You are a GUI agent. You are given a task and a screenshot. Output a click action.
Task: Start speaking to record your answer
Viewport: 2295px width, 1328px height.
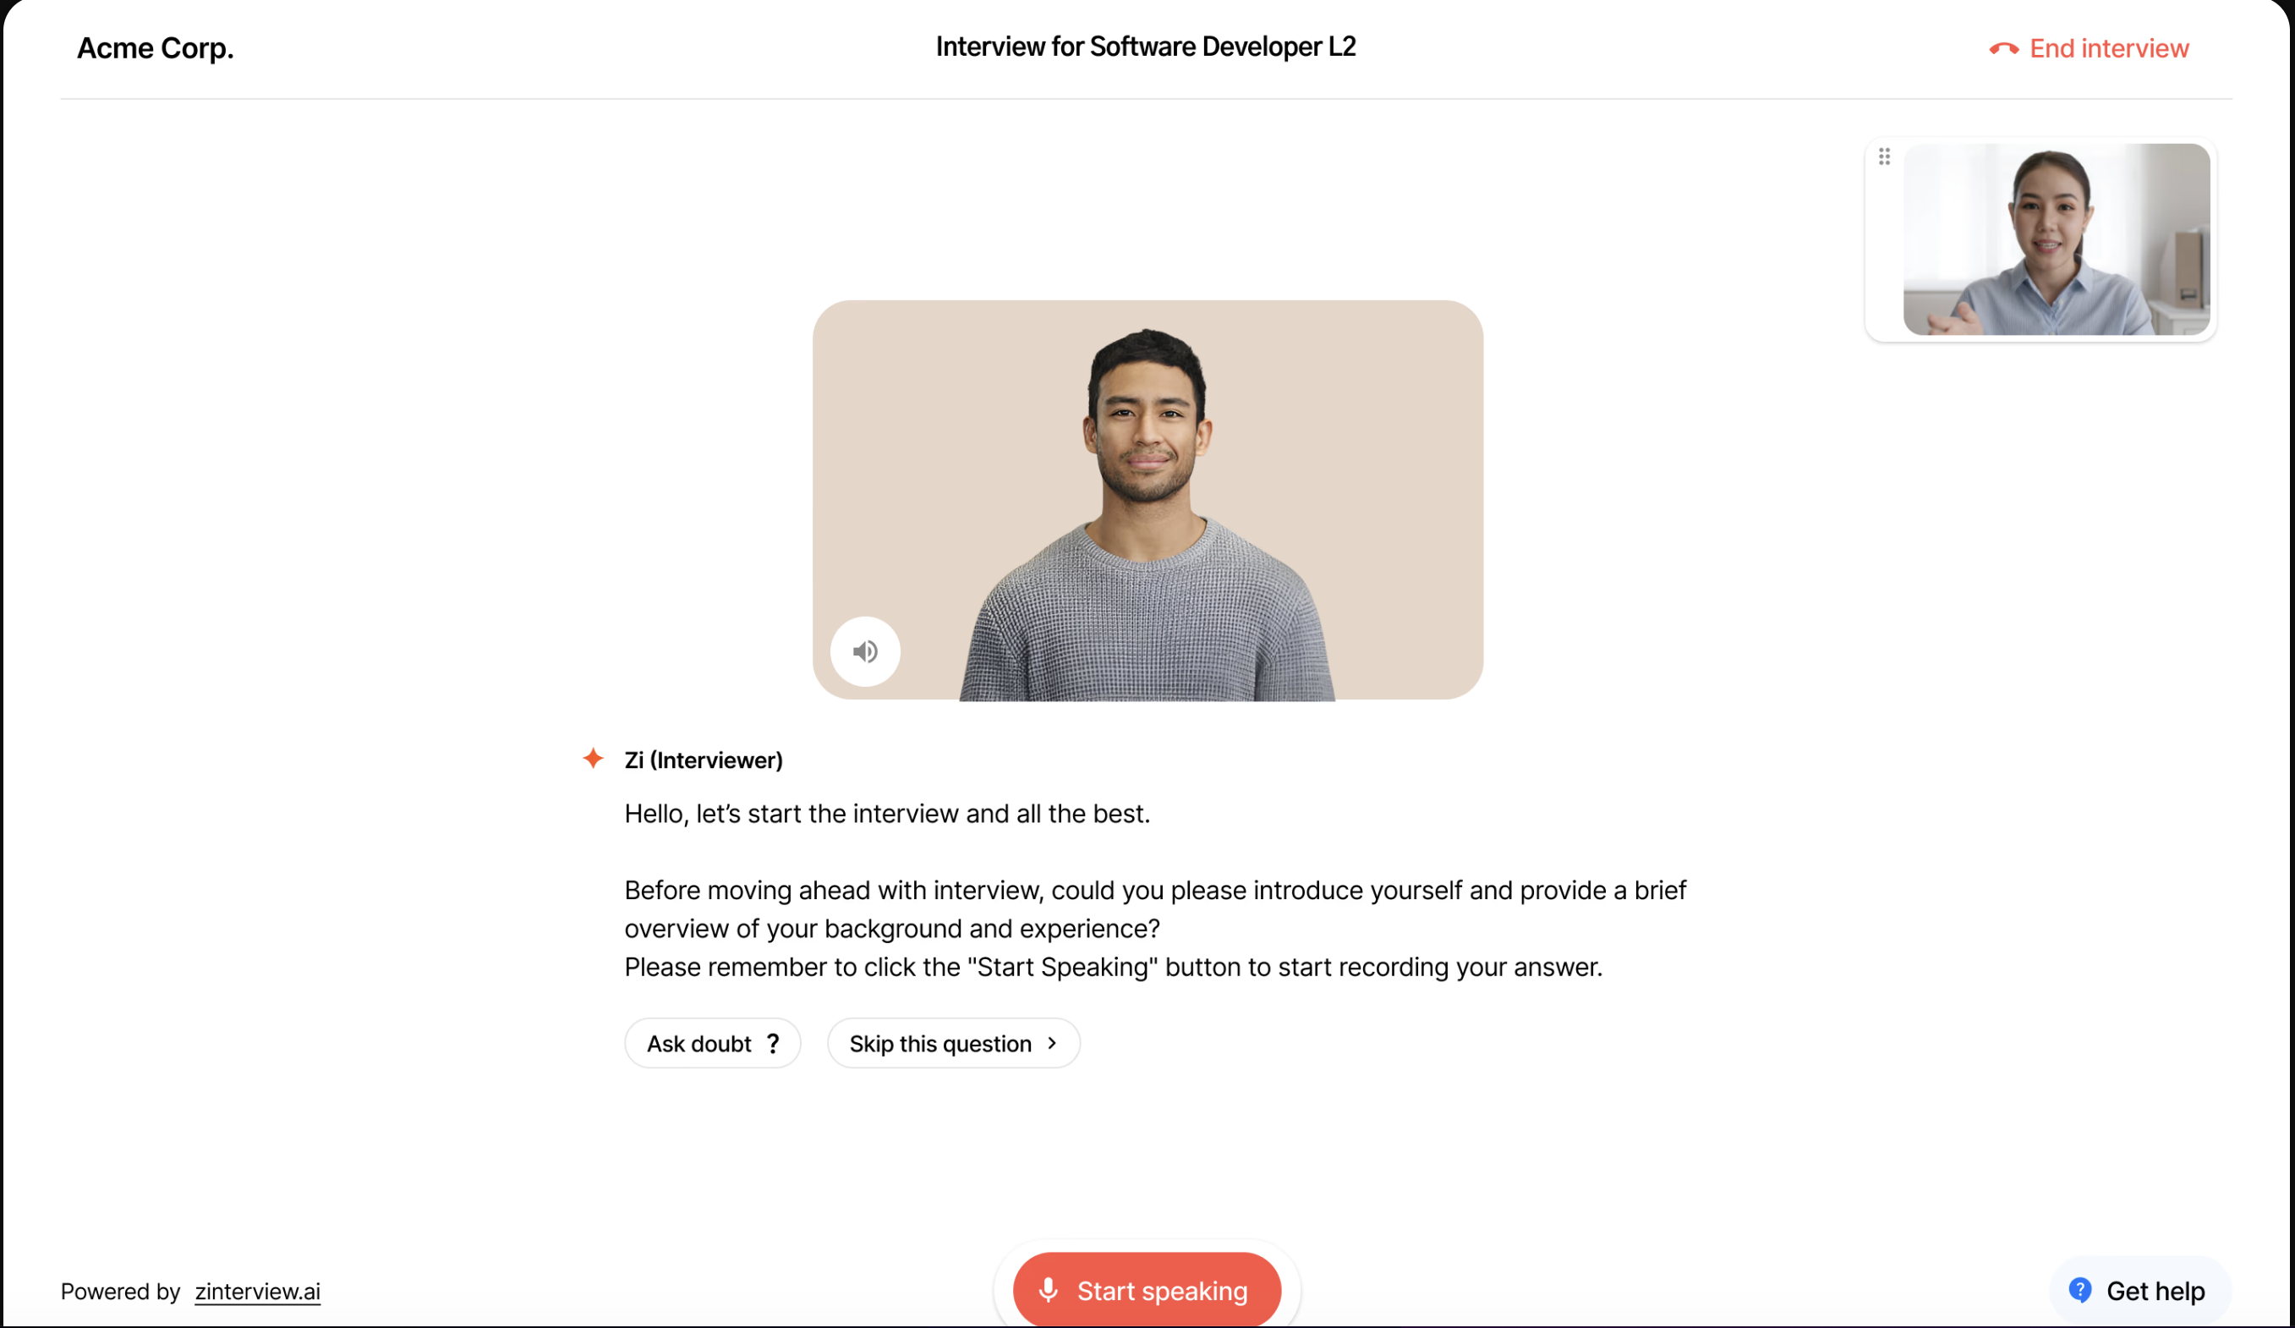coord(1147,1290)
